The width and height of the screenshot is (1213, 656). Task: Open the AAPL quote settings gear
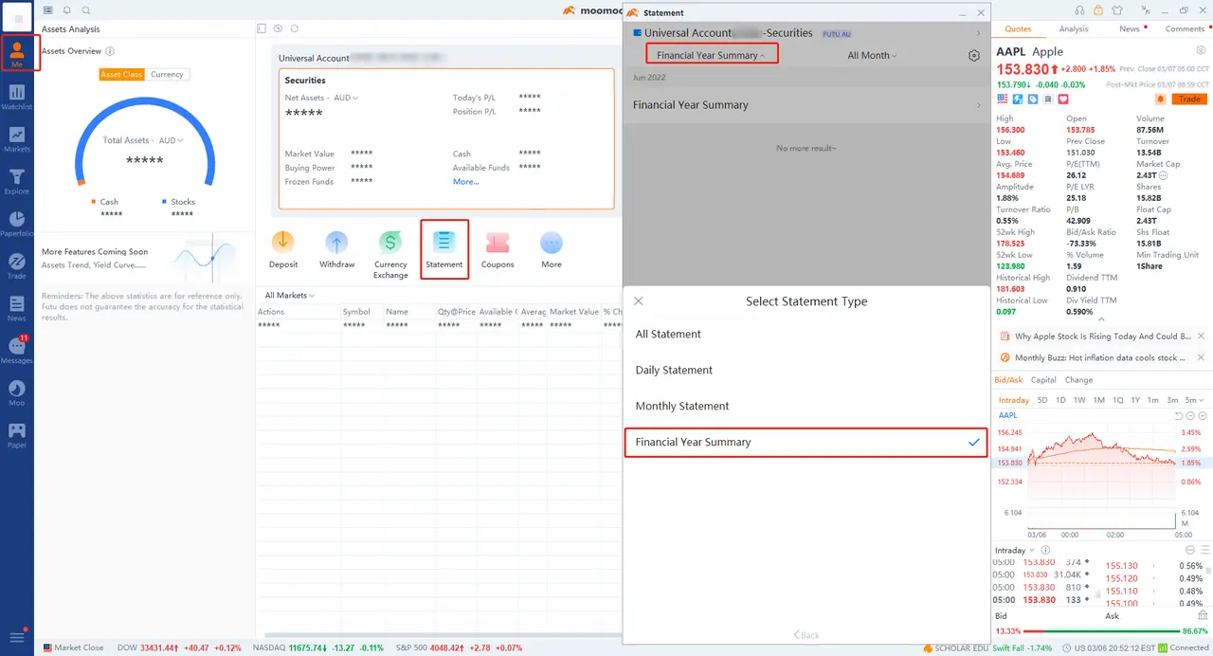(1201, 50)
